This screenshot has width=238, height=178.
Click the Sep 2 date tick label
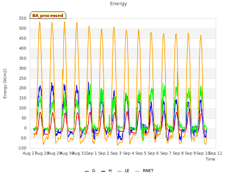click(104, 153)
